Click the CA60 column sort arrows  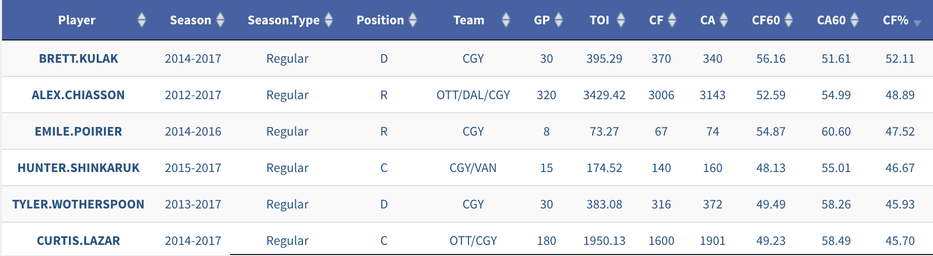click(x=854, y=20)
